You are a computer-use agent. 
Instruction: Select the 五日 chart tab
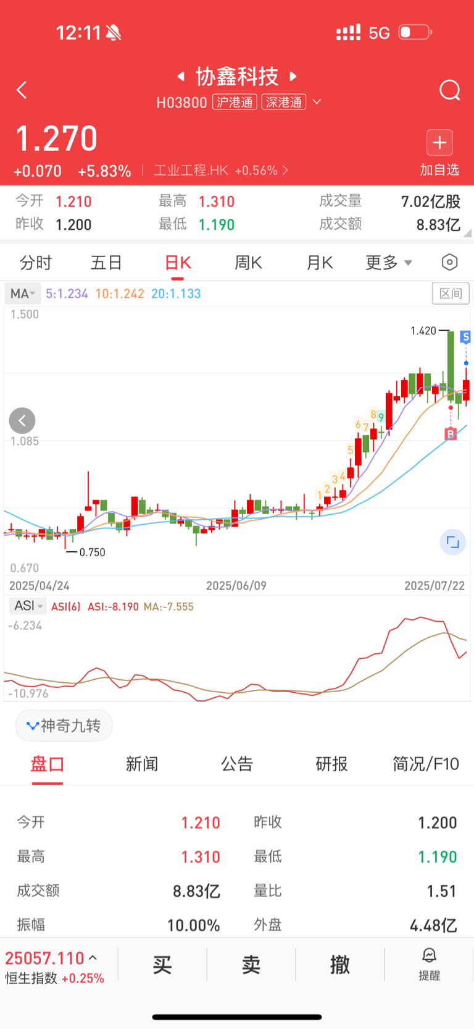[x=106, y=263]
